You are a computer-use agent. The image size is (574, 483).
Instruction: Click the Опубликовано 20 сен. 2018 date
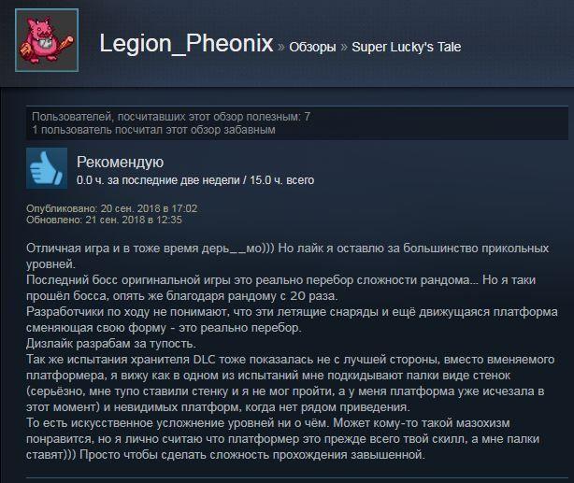point(111,208)
